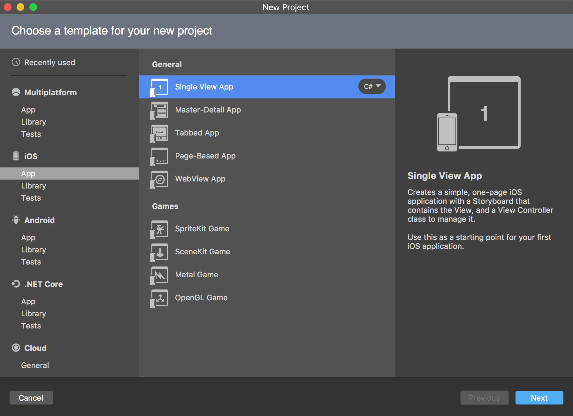Screen dimensions: 573x416
Task: Click the Android robot category icon
Action: click(x=16, y=220)
